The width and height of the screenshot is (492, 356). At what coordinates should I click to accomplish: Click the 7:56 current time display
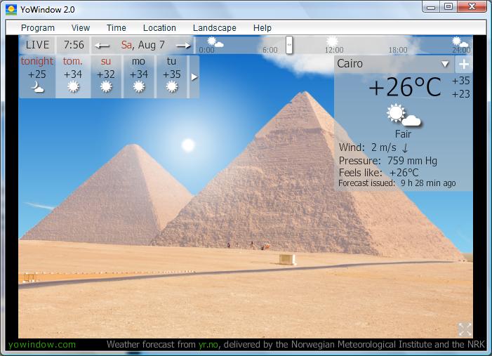[74, 45]
